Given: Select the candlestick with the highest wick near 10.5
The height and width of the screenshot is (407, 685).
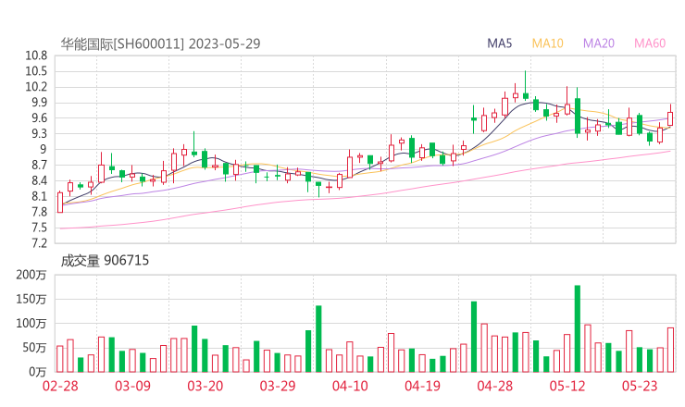Looking at the screenshot, I should point(526,86).
